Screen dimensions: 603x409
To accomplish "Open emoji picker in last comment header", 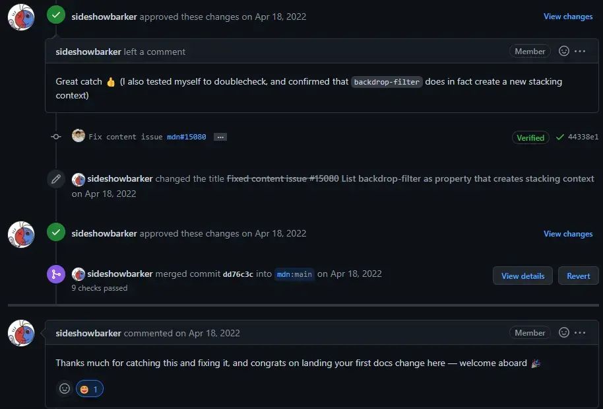I will (x=564, y=332).
